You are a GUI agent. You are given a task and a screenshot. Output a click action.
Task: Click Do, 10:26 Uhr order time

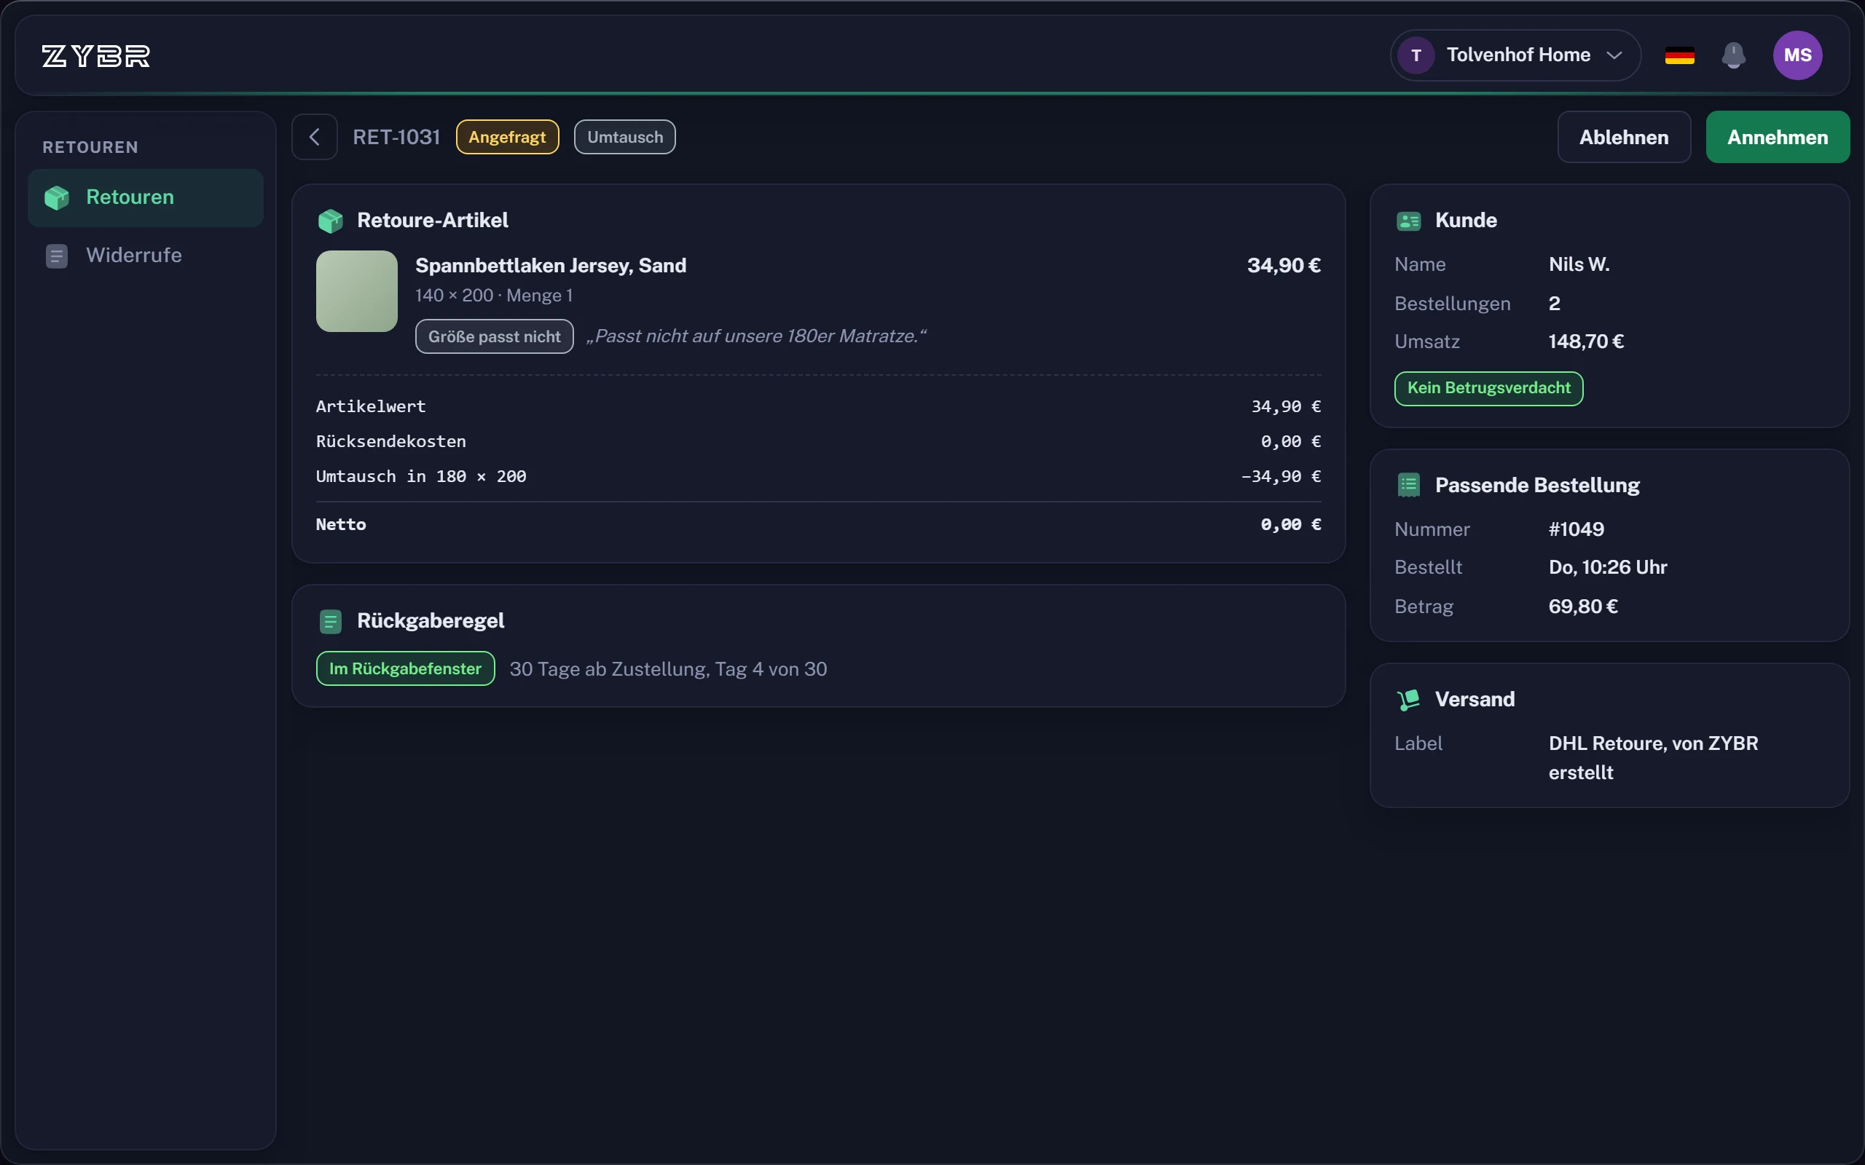1608,568
